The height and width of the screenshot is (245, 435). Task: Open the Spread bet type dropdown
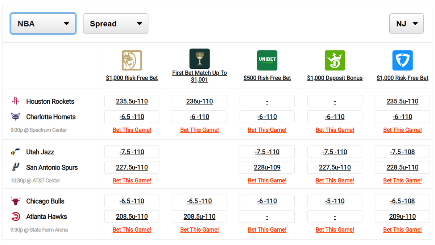pyautogui.click(x=116, y=23)
